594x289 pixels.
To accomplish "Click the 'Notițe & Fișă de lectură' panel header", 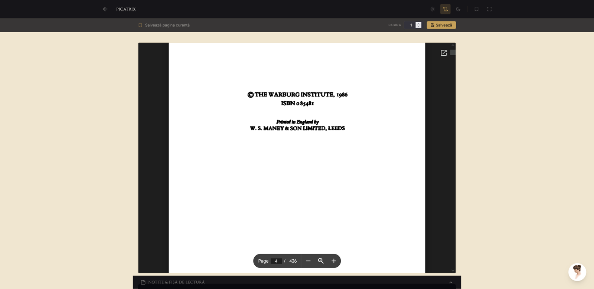I will point(297,282).
